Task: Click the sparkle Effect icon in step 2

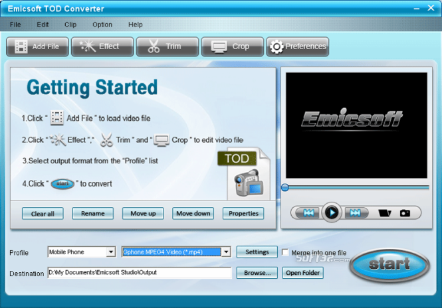Action: click(58, 139)
